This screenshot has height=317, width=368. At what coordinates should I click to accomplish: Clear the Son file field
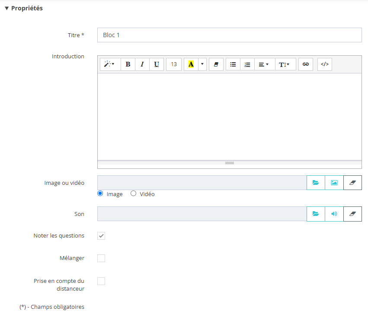tap(352, 214)
